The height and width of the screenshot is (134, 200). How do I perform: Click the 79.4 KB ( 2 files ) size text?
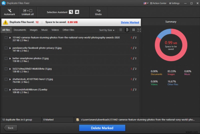(x=21, y=82)
